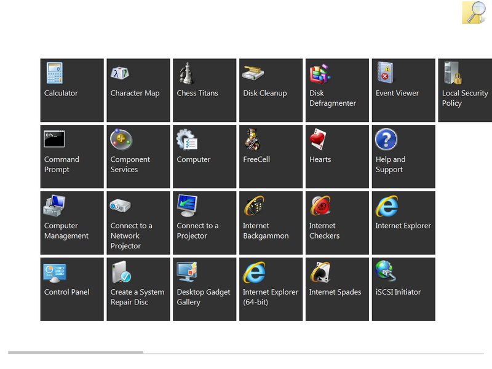Click the search magnifier icon

(474, 13)
